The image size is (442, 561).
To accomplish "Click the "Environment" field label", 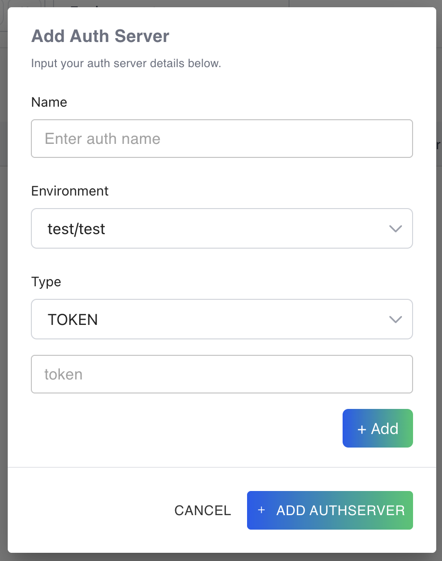I will (70, 191).
